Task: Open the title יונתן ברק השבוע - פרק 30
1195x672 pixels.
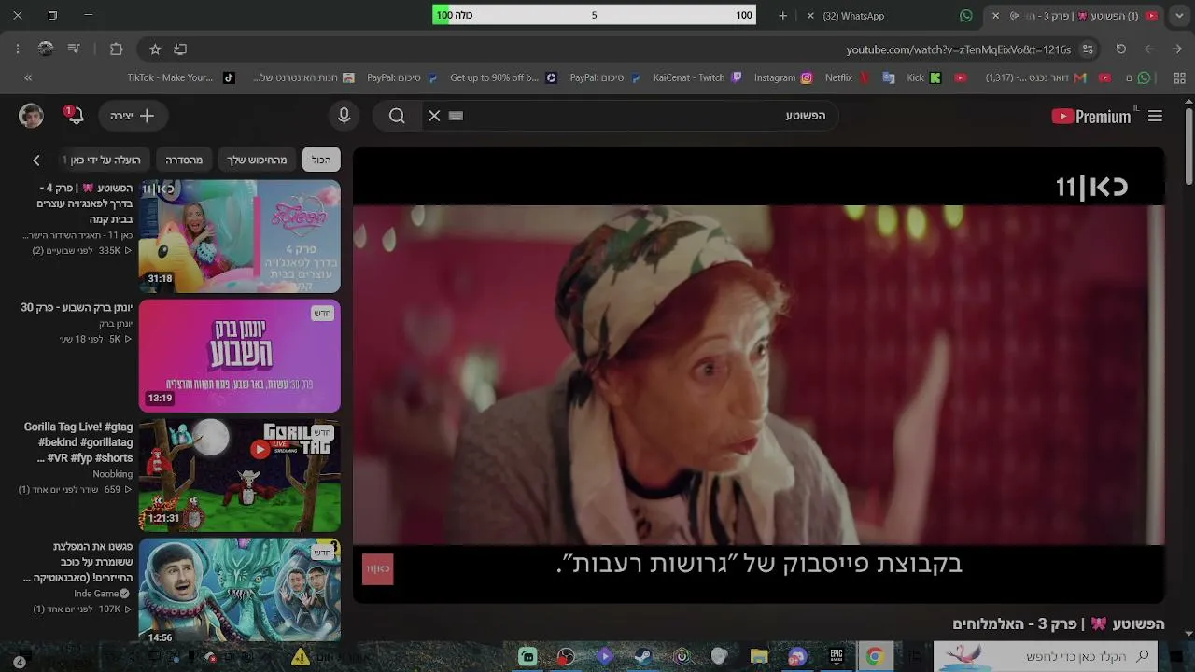Action: pos(77,307)
